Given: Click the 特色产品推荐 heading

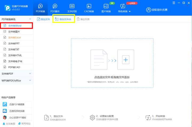Looking at the screenshot, I should pos(9,97).
